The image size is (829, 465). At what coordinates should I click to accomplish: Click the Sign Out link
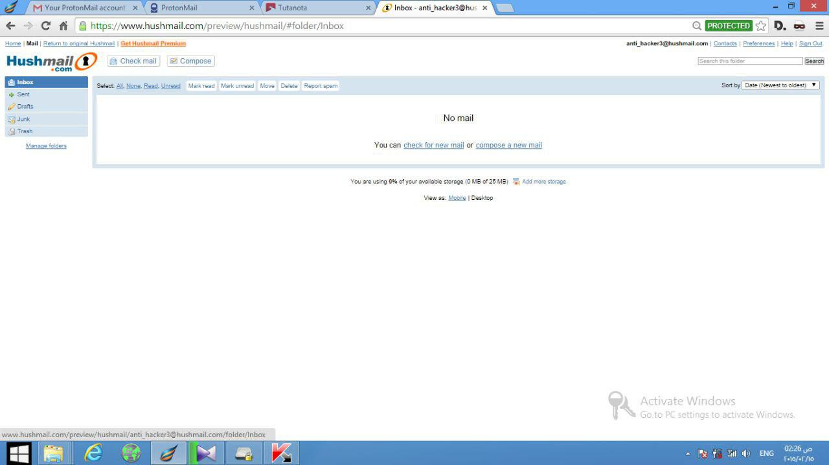coord(811,43)
